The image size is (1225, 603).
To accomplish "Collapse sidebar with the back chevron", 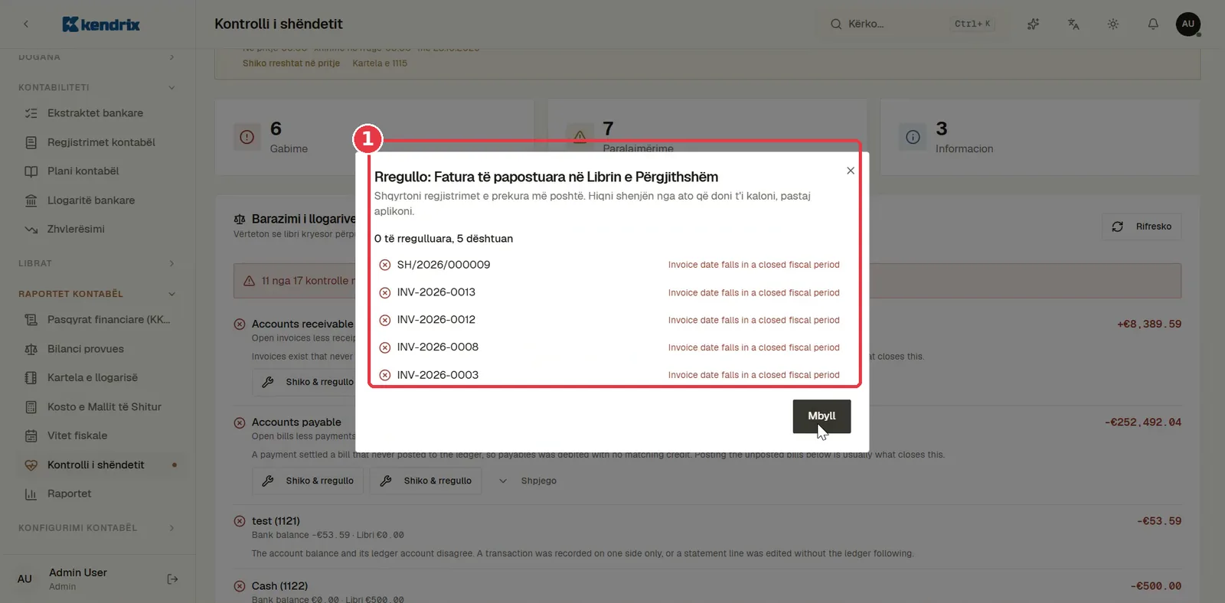I will tap(26, 24).
